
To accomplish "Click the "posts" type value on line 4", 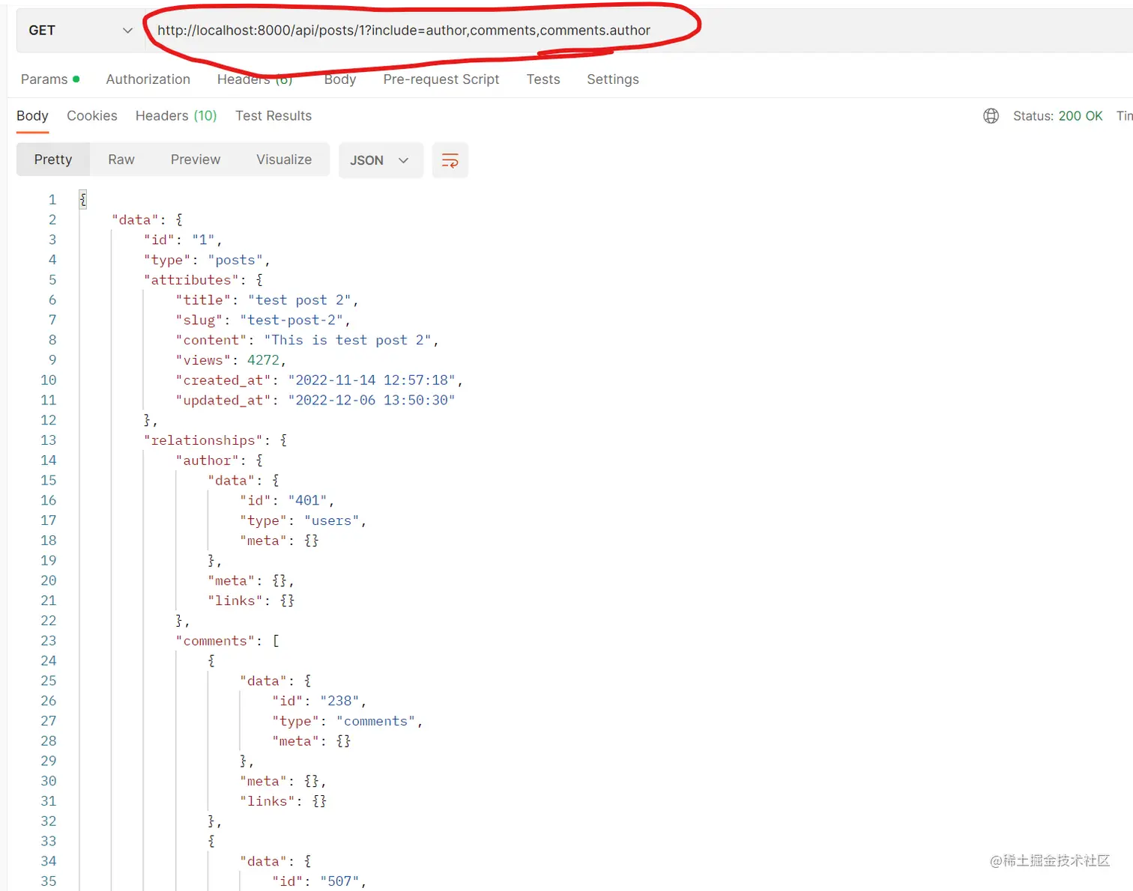I will [235, 260].
